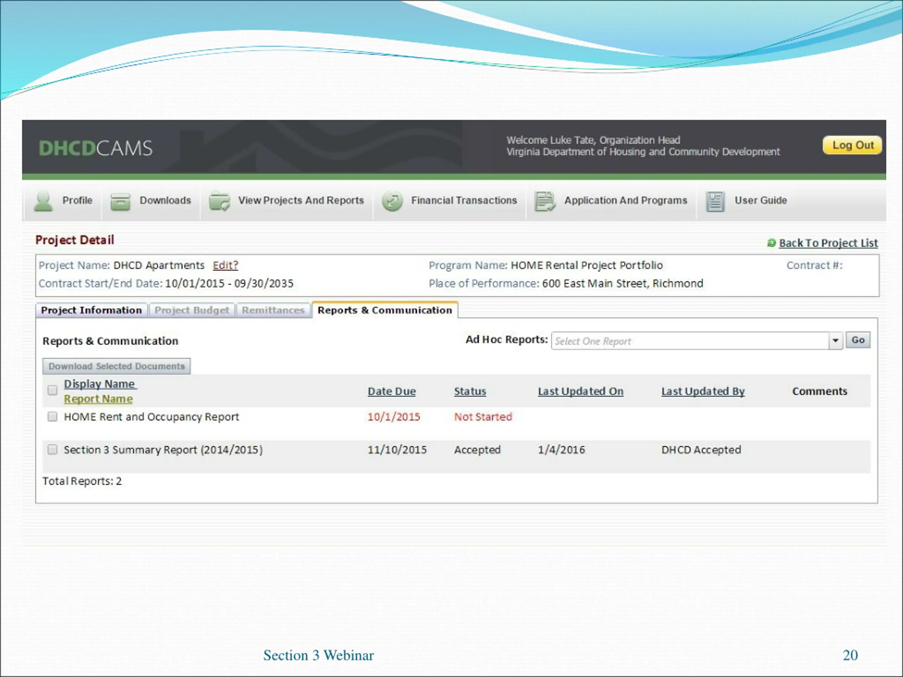The width and height of the screenshot is (903, 677).
Task: Click the Edit? link beside project name
Action: (225, 265)
